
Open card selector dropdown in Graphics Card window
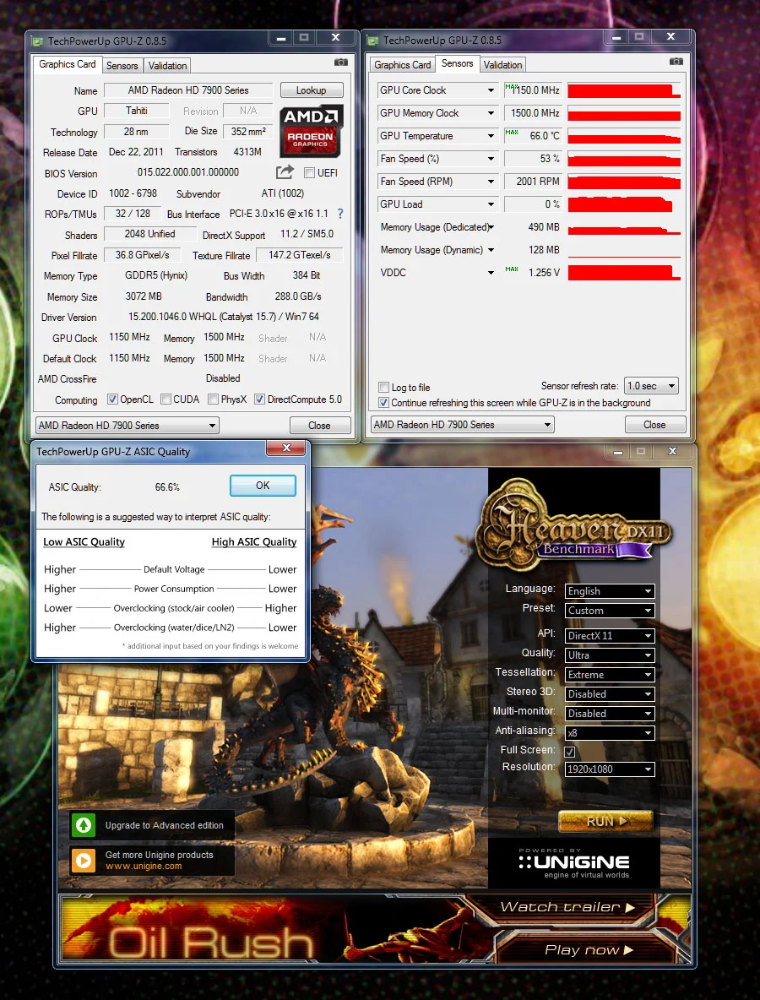128,426
